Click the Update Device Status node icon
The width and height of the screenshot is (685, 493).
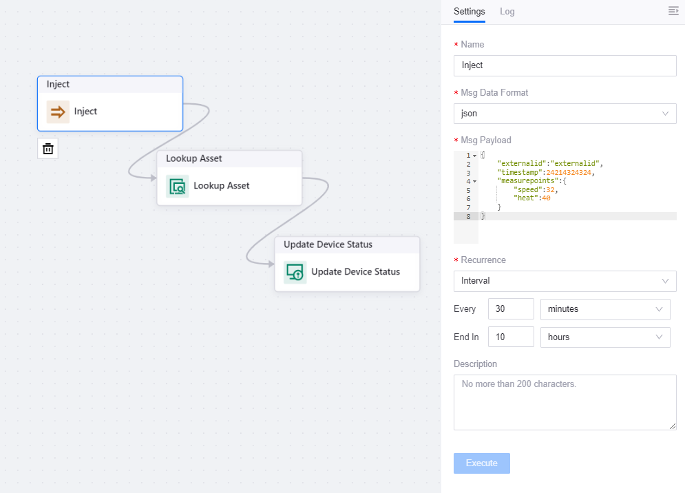pyautogui.click(x=295, y=272)
